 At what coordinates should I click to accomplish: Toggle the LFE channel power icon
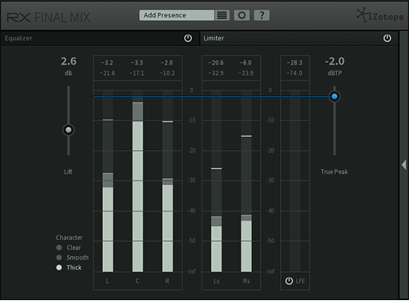pyautogui.click(x=289, y=281)
